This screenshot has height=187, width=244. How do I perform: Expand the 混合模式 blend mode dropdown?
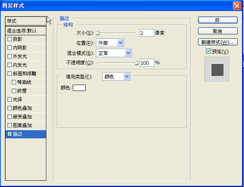point(114,53)
